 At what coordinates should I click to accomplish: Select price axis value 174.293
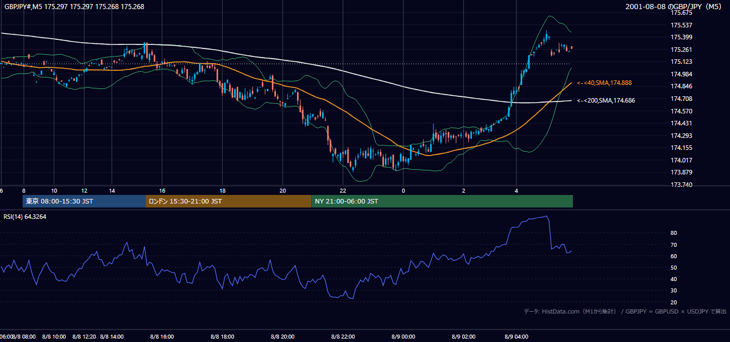point(681,136)
